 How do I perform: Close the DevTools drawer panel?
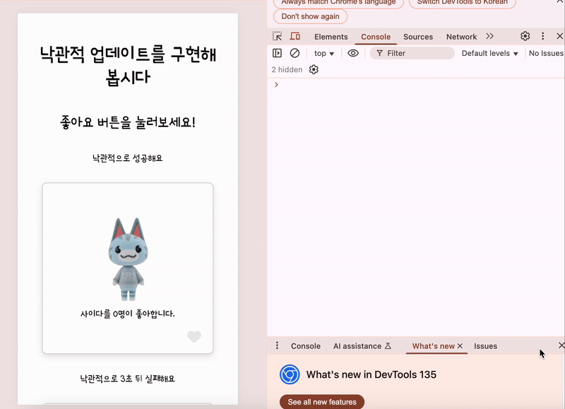(561, 345)
